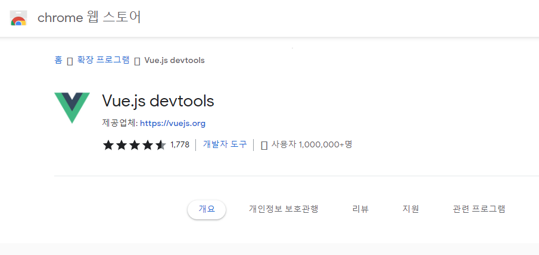539x255 pixels.
Task: Click the chrome 웹 스토어 header title
Action: (89, 17)
